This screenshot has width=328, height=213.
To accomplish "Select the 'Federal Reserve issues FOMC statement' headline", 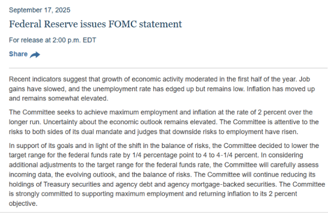I will pos(95,24).
